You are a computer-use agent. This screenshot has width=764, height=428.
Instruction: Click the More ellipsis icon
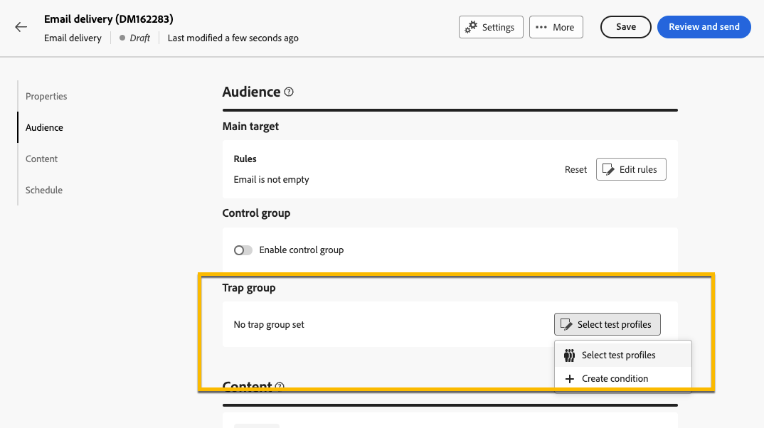pyautogui.click(x=541, y=27)
